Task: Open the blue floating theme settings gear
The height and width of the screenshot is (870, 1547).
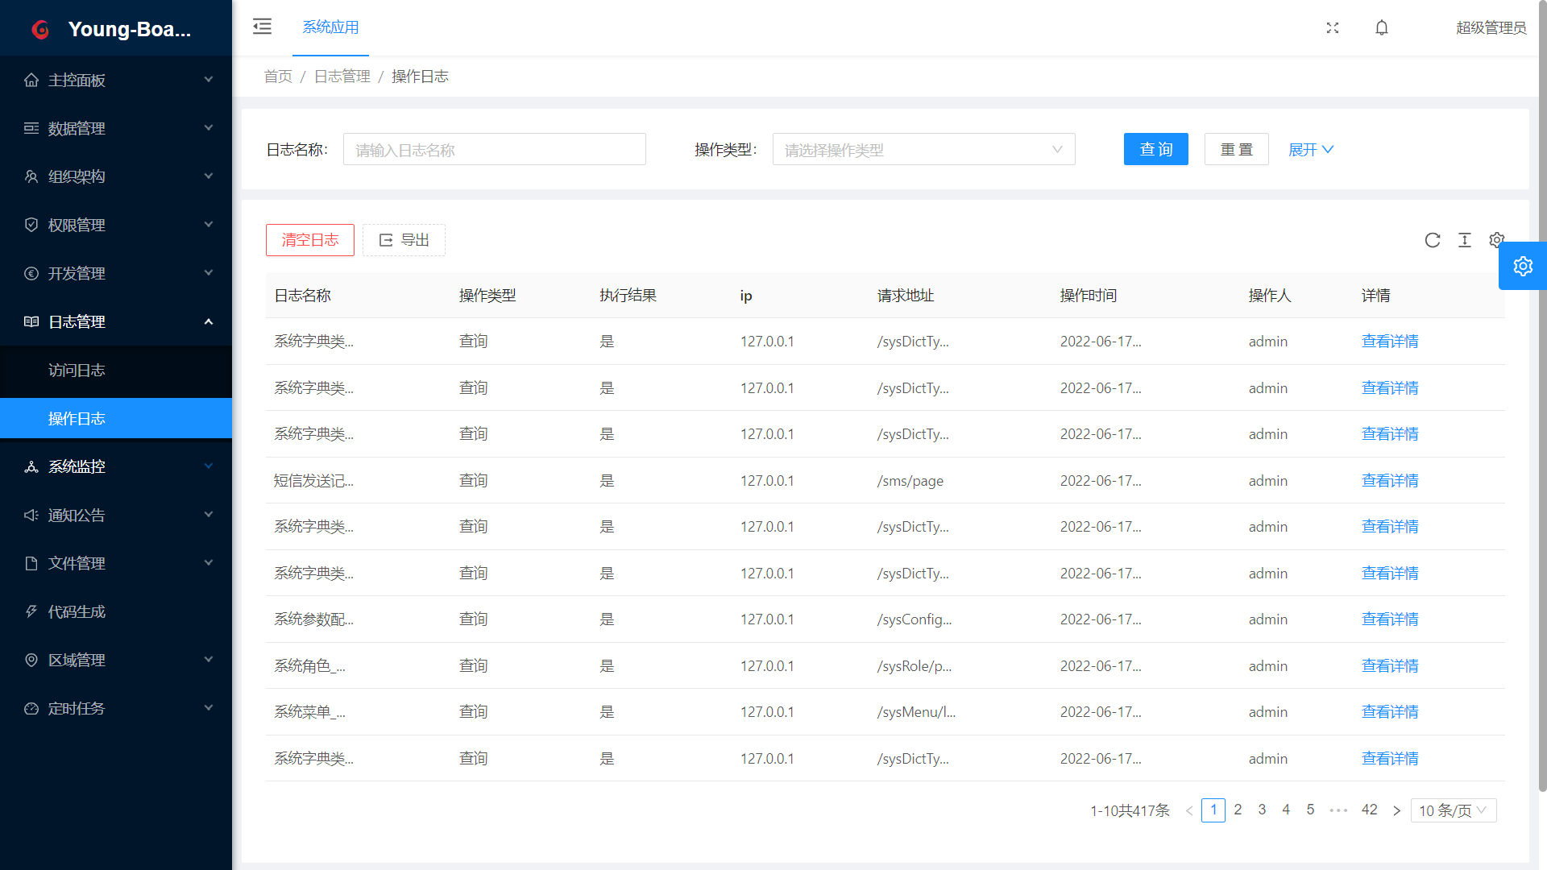Action: click(x=1522, y=266)
